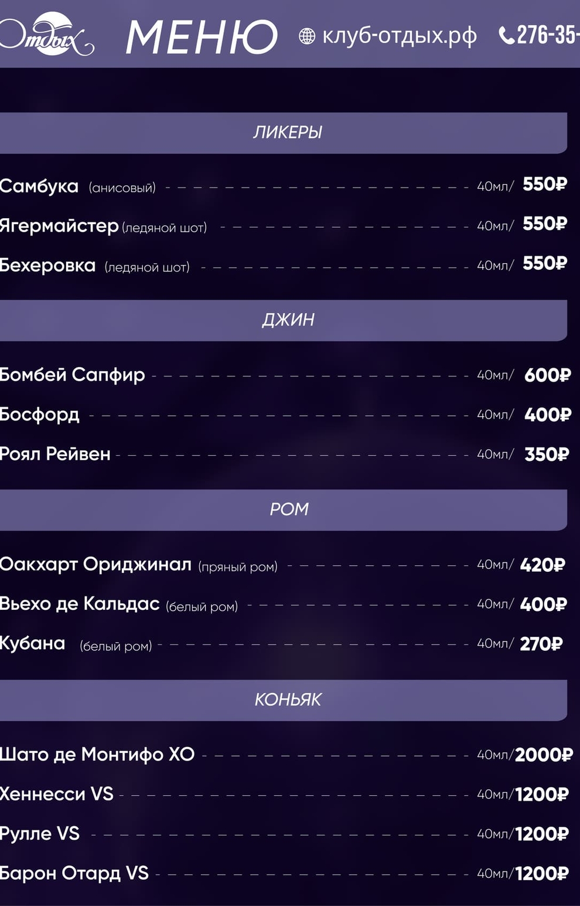
Task: Choose Барон Отард VS cognac
Action: tap(74, 873)
